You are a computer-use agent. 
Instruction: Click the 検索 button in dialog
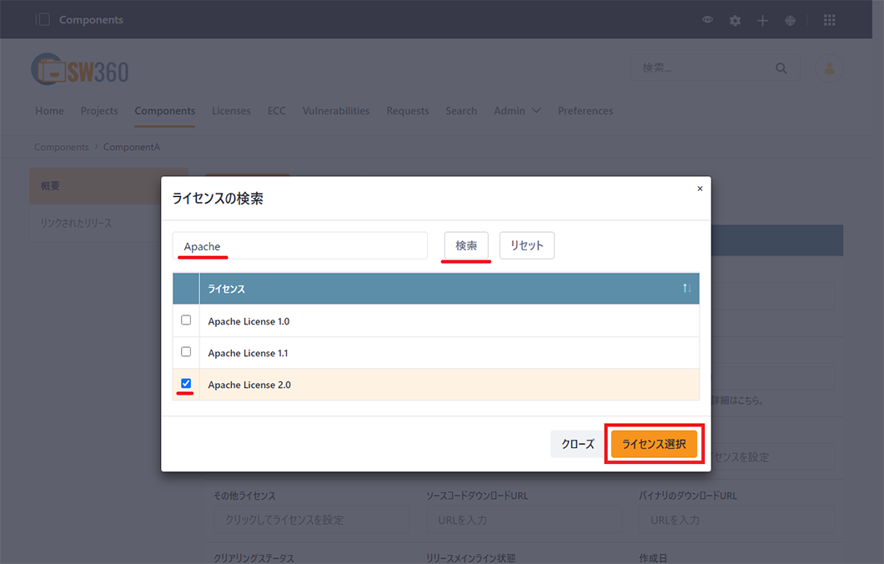click(466, 246)
